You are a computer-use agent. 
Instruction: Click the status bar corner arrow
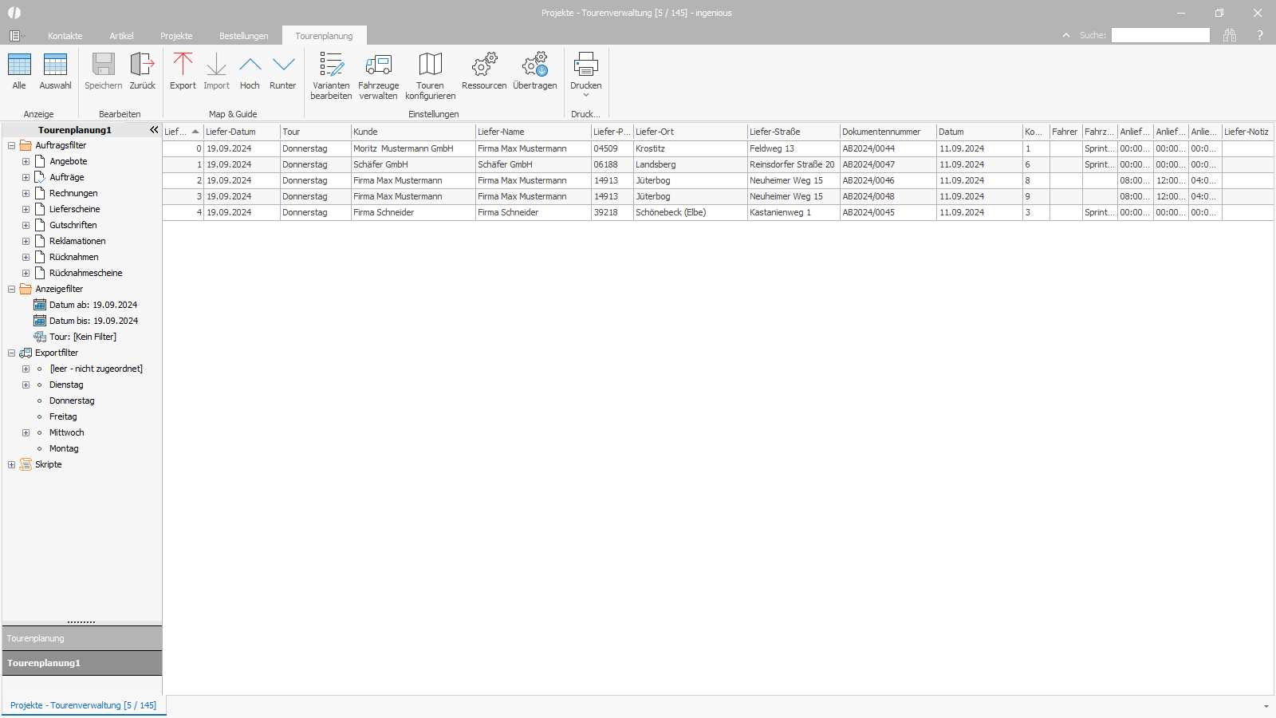[1266, 707]
